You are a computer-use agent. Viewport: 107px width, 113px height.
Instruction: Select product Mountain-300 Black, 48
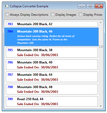pos(52,89)
